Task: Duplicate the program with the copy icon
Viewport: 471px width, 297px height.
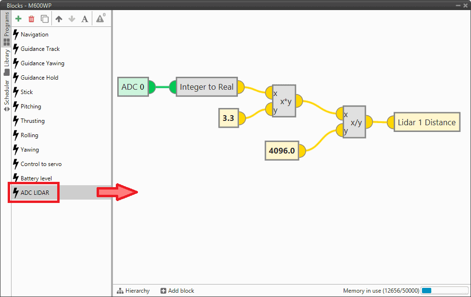Action: [x=45, y=19]
